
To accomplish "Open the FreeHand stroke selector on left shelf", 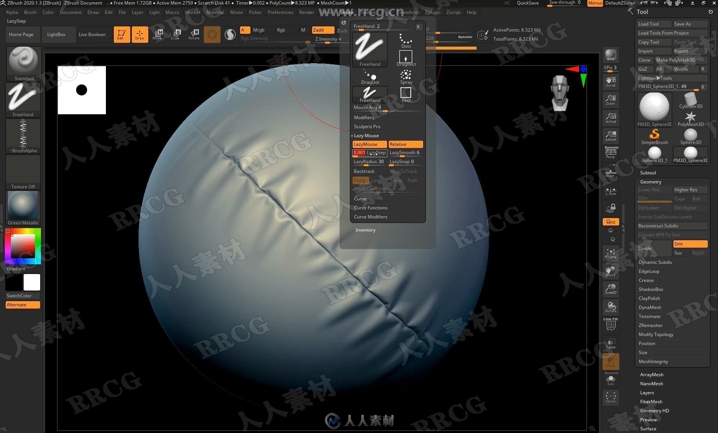I will pos(23,100).
